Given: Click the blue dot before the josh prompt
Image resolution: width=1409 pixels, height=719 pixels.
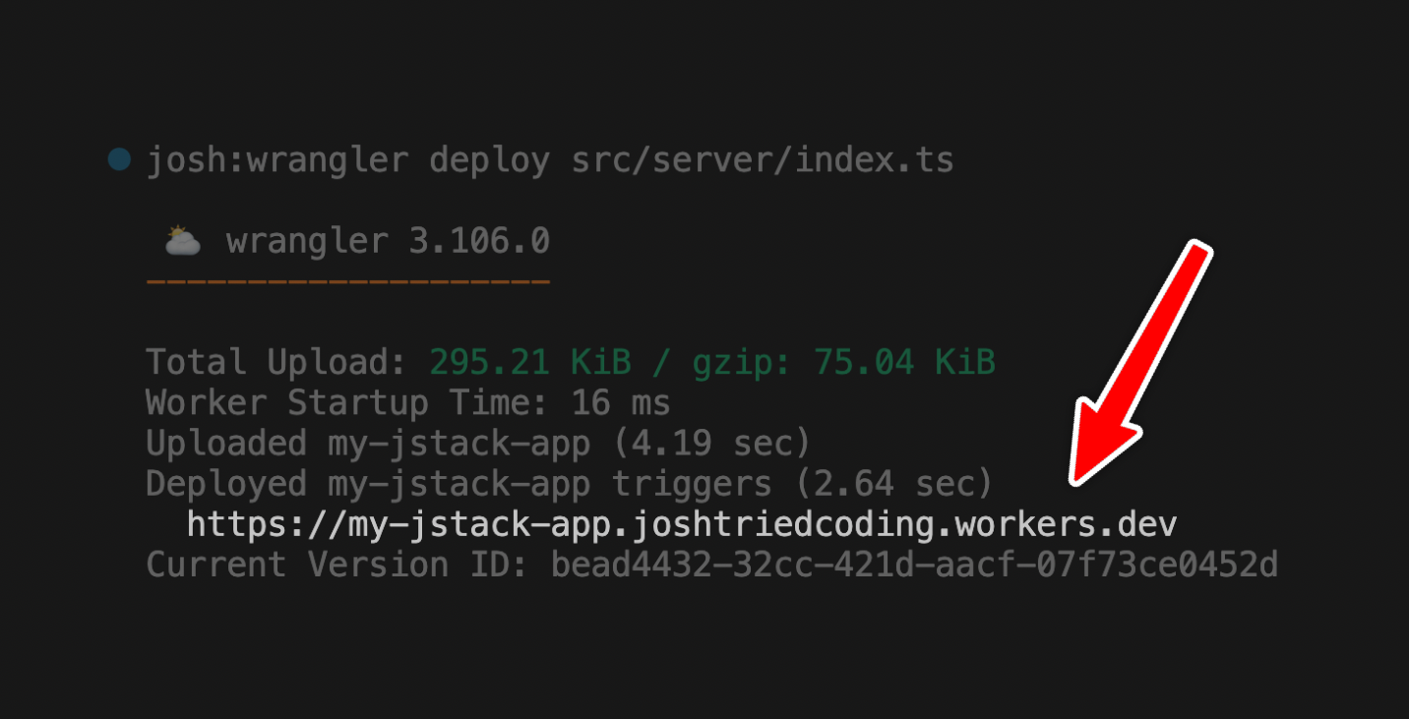Looking at the screenshot, I should pyautogui.click(x=119, y=158).
